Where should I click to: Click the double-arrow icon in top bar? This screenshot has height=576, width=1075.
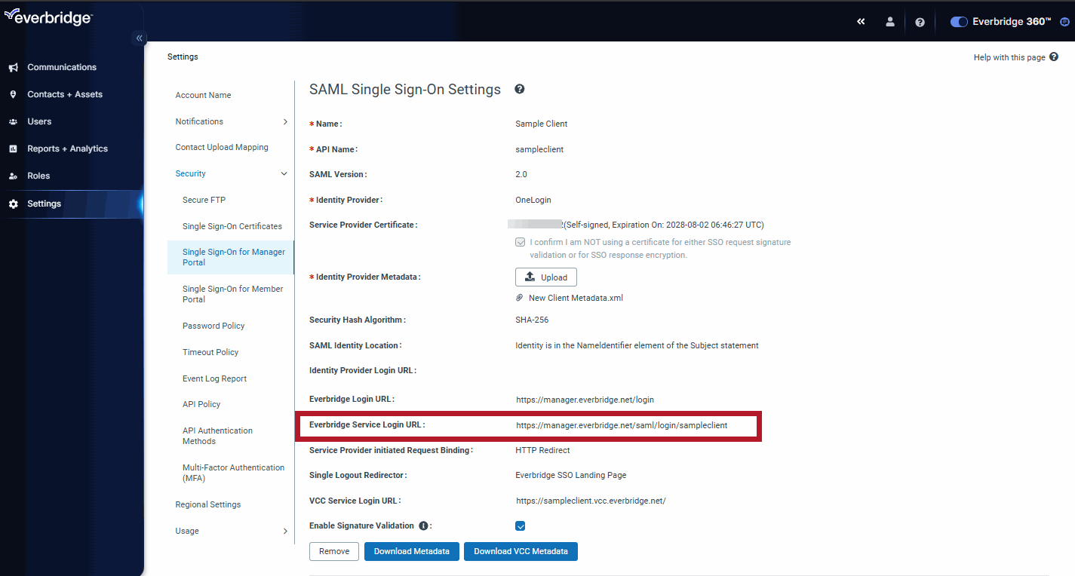point(861,22)
